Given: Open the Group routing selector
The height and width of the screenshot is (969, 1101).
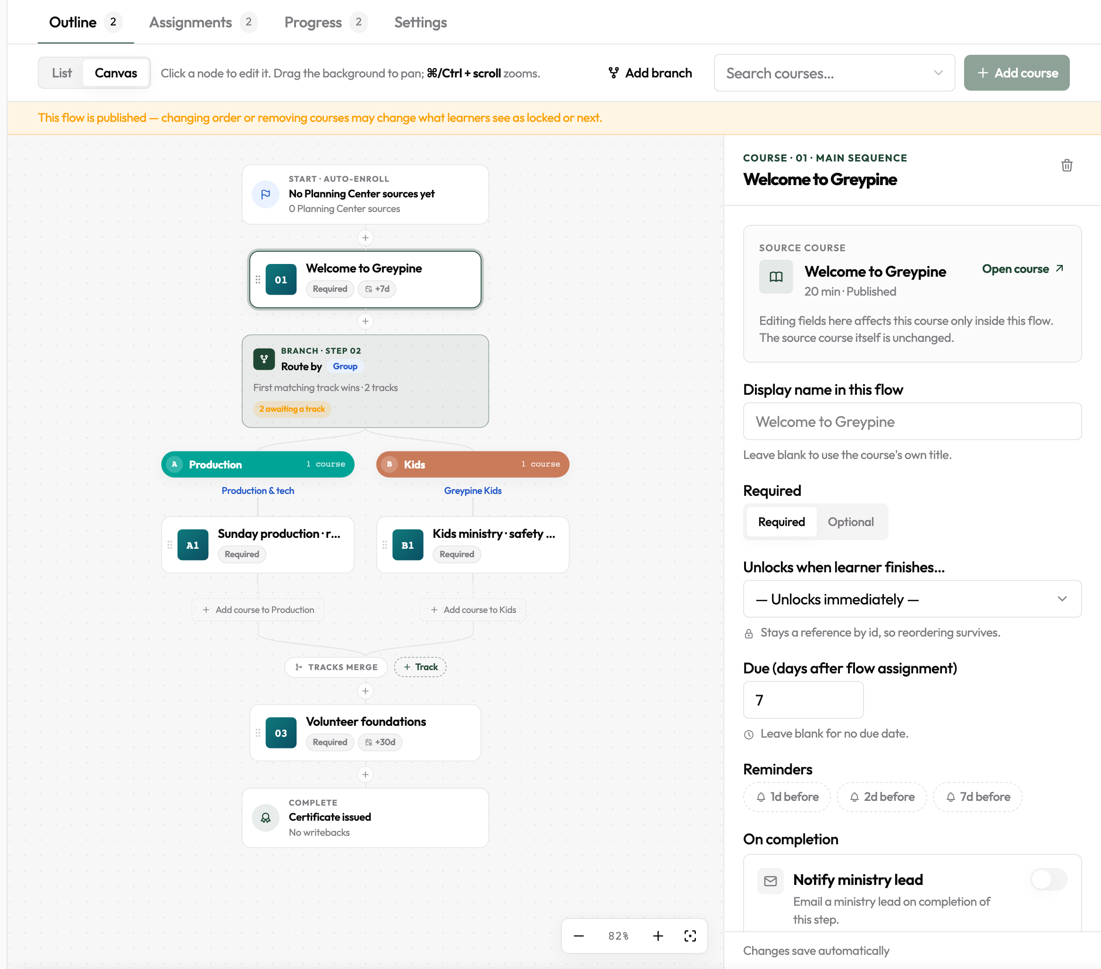Looking at the screenshot, I should pos(345,366).
